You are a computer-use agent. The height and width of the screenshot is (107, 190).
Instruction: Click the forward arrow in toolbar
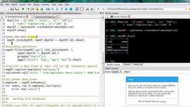(103, 9)
